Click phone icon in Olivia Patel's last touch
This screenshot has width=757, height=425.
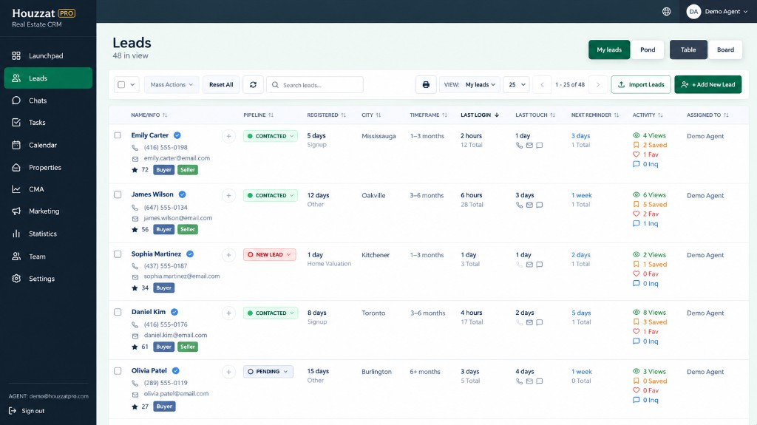point(520,381)
